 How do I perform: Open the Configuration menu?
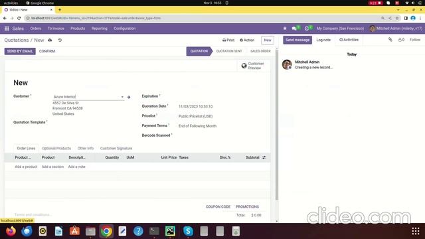(125, 29)
